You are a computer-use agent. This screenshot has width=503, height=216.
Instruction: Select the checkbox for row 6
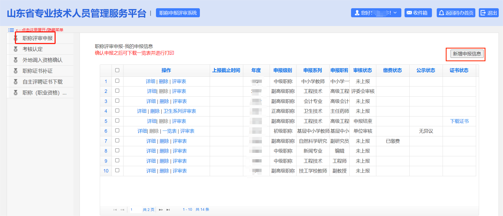pyautogui.click(x=117, y=131)
